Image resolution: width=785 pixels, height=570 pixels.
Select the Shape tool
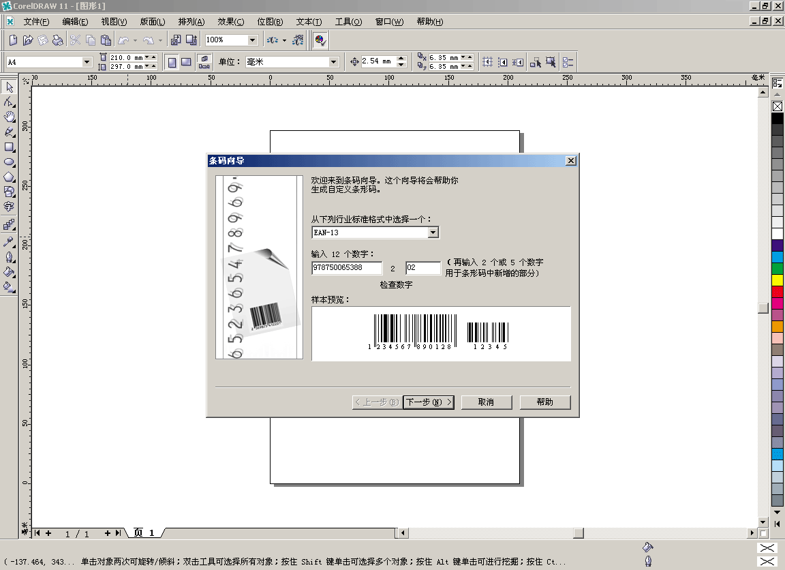[9, 102]
